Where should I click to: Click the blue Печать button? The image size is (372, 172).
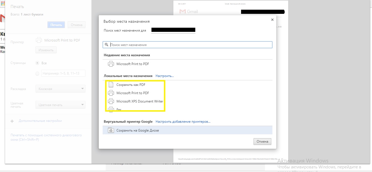[56, 25]
